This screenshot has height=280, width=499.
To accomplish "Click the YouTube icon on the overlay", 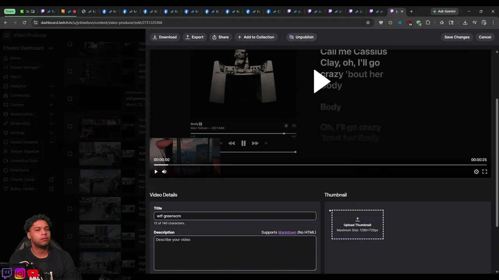I will pos(33,273).
